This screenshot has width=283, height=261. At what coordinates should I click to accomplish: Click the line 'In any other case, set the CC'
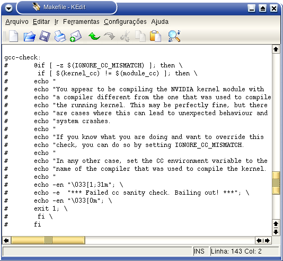tap(136, 161)
